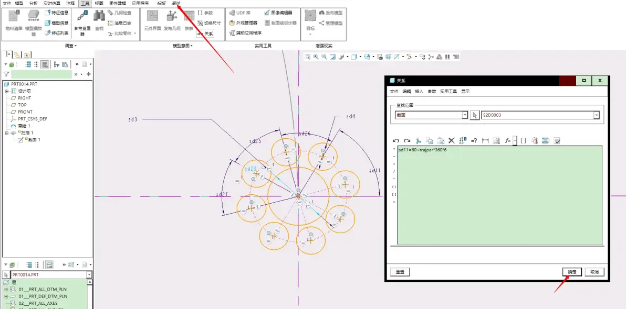Click the verify relations checkmark icon

click(557, 140)
